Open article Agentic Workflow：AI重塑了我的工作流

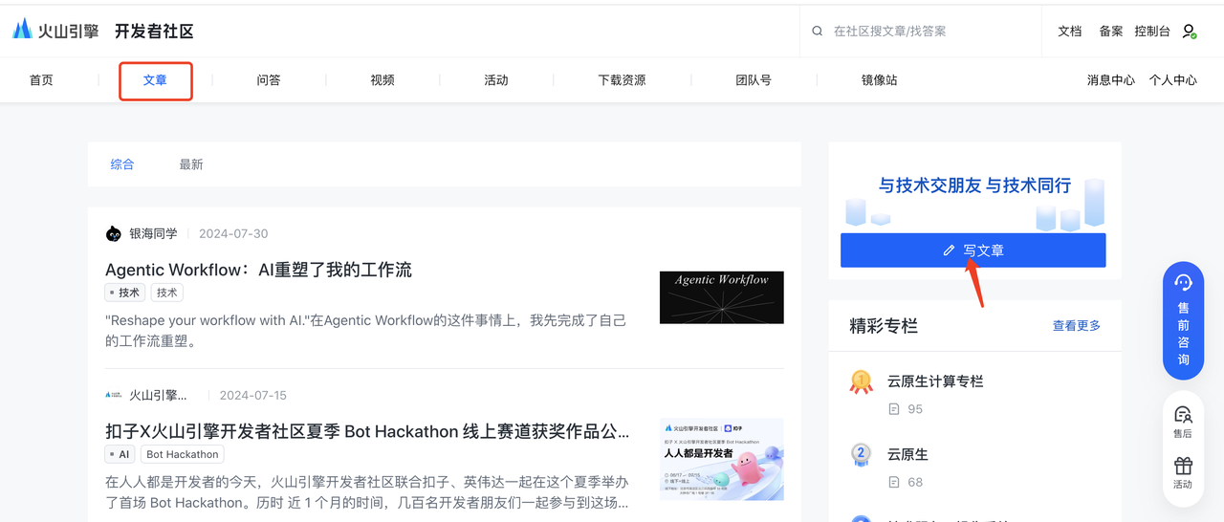[258, 270]
